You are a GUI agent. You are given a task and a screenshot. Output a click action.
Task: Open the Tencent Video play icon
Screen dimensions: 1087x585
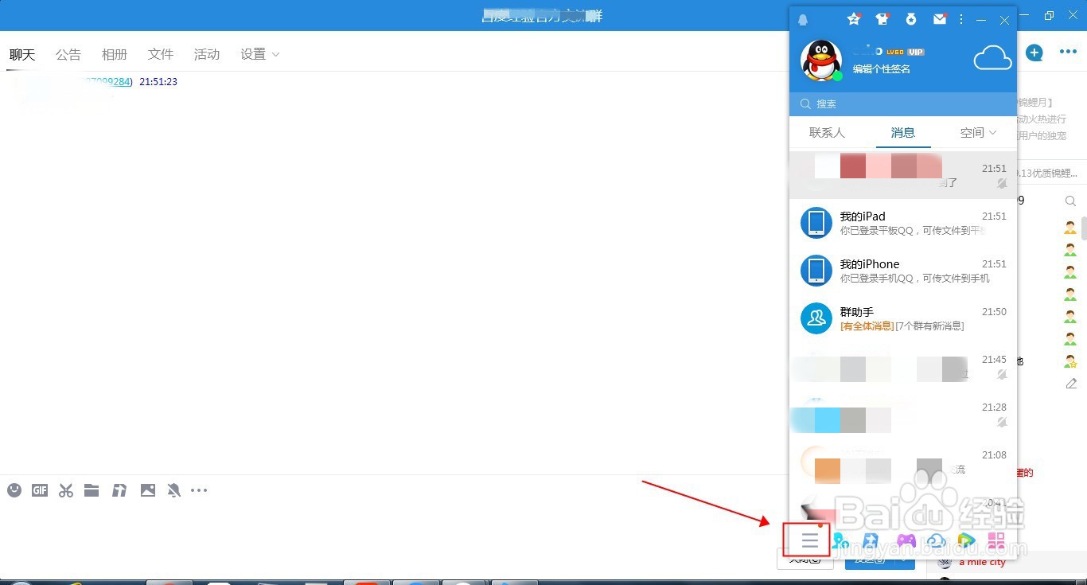point(966,541)
